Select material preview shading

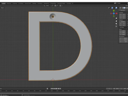click(126, 8)
